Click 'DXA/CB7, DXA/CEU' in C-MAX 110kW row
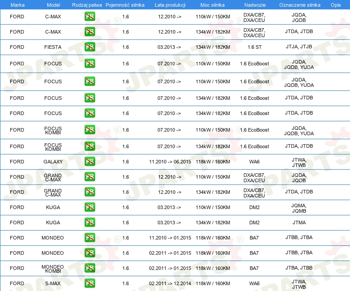The image size is (350, 291). click(x=254, y=17)
